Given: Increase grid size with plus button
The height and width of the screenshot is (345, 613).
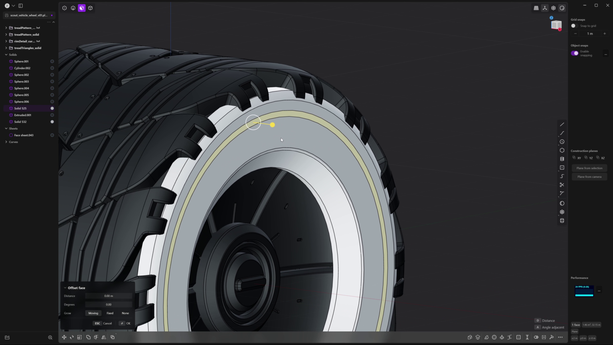Looking at the screenshot, I should [605, 34].
